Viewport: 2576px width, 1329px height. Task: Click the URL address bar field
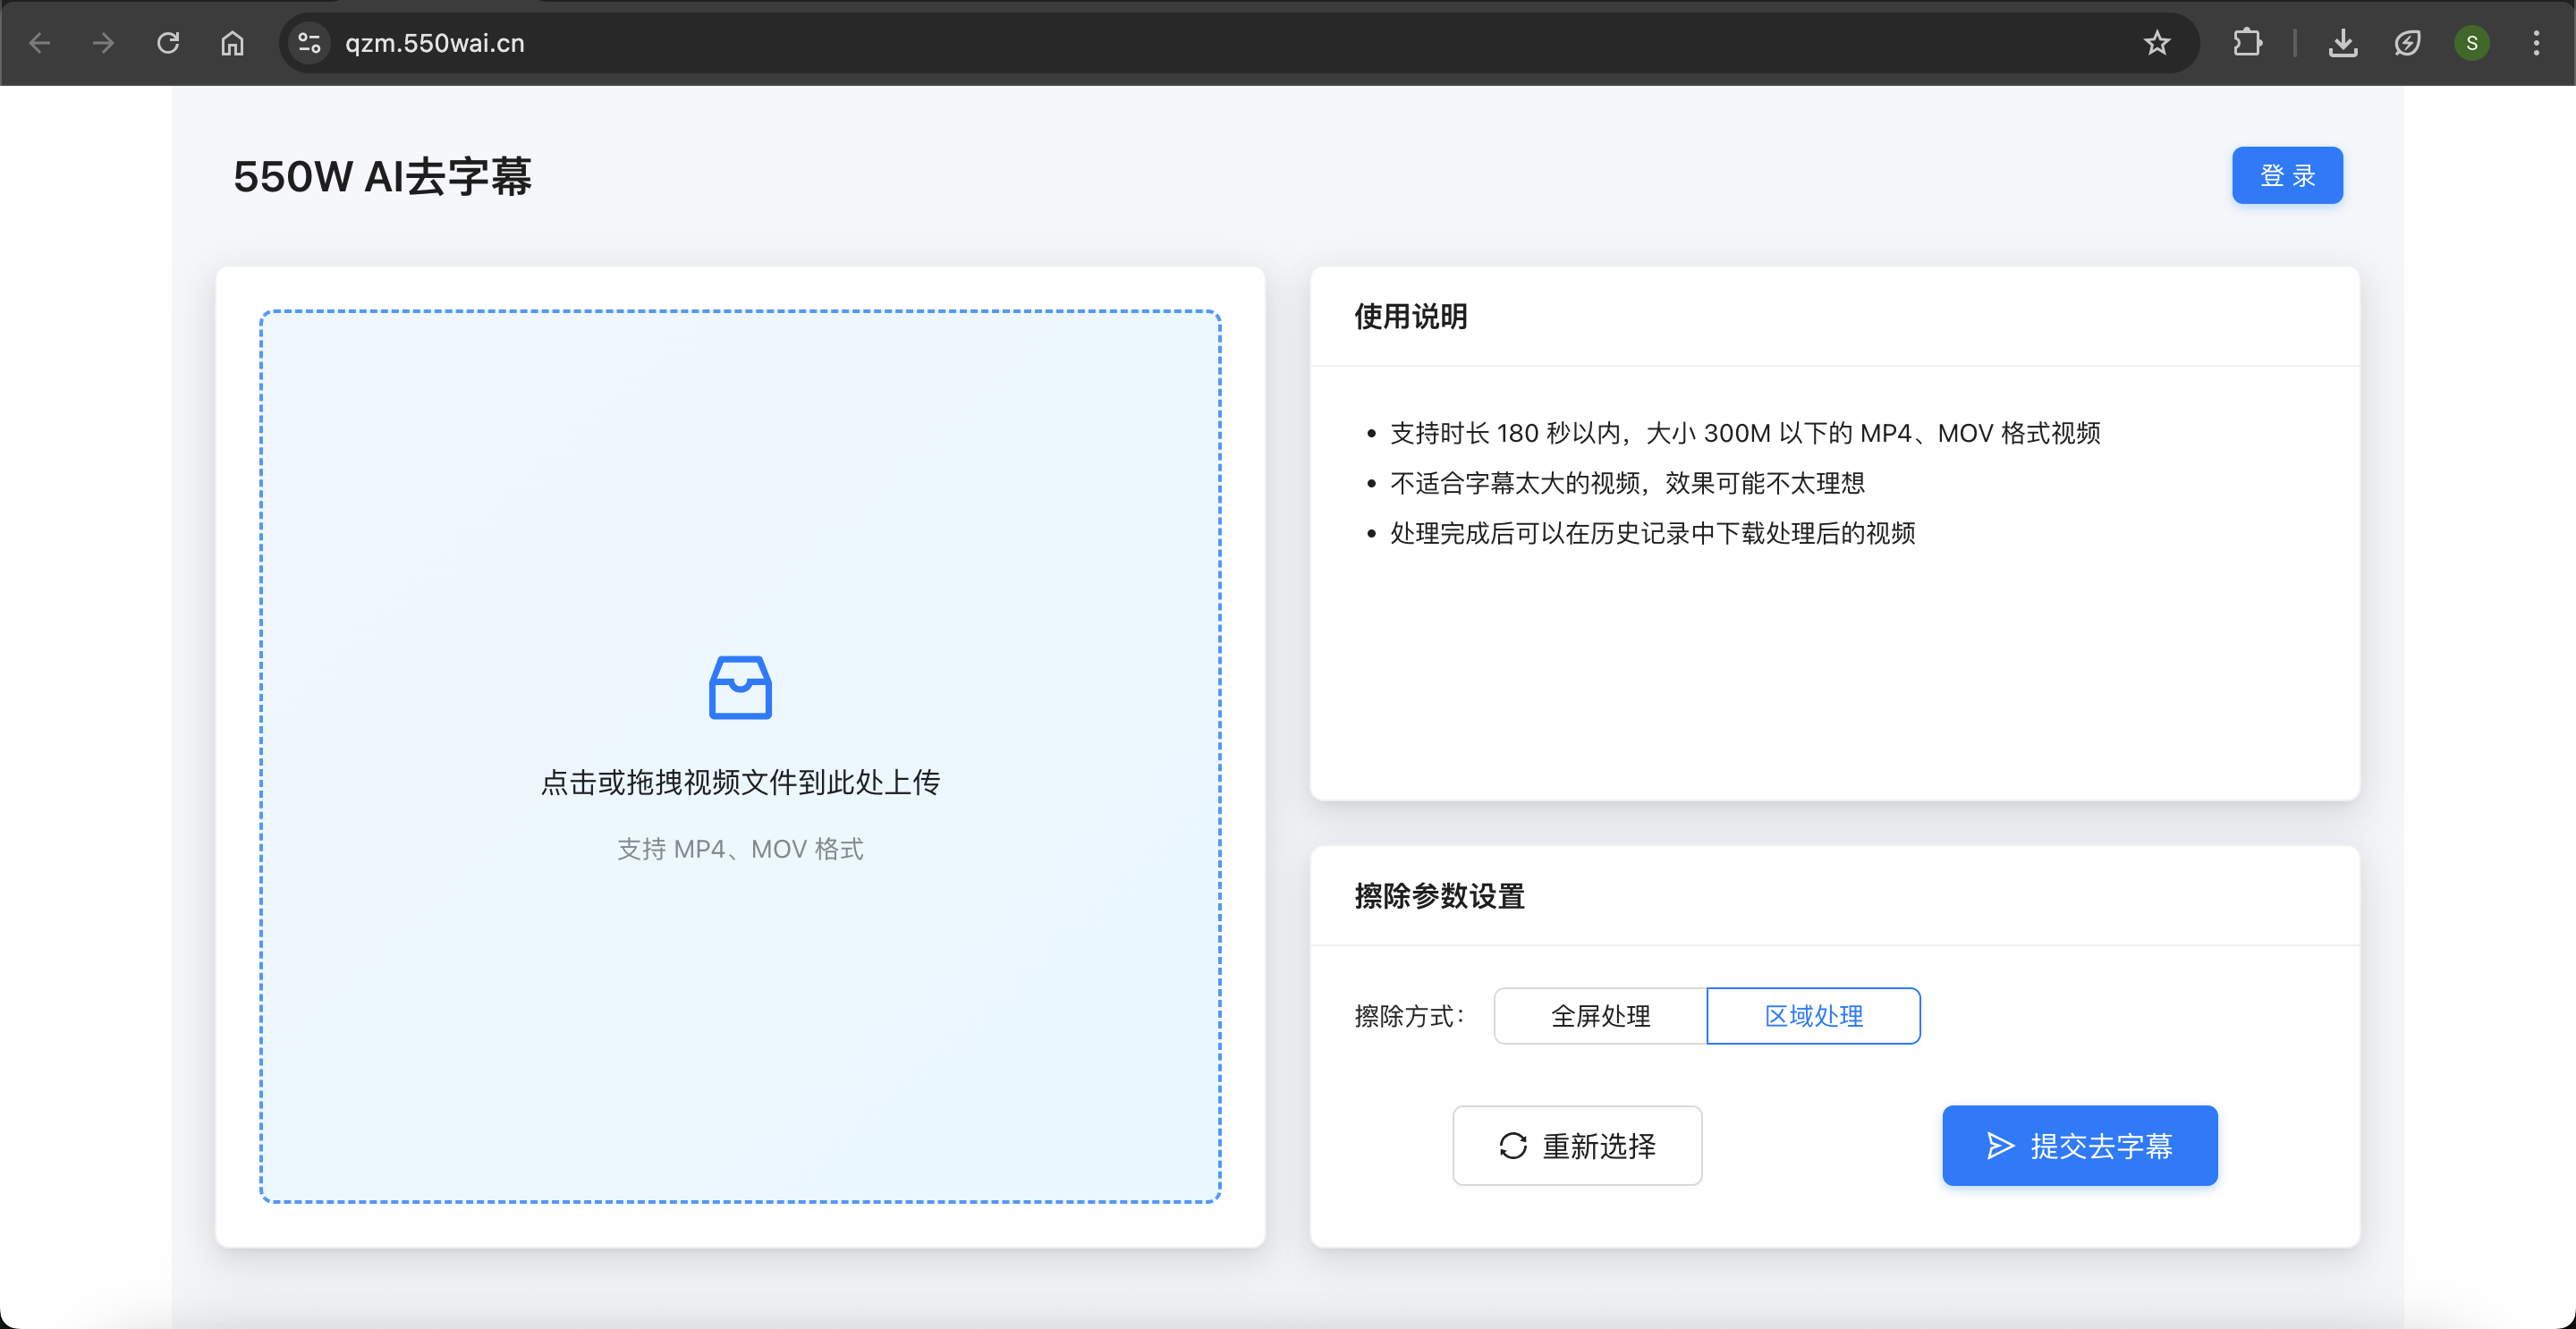(1200, 43)
